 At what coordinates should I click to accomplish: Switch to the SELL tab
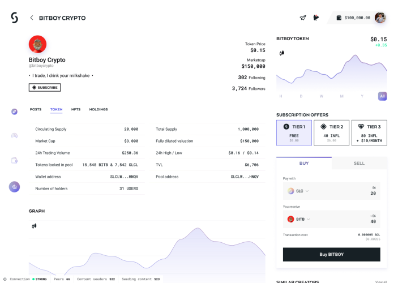tap(359, 163)
